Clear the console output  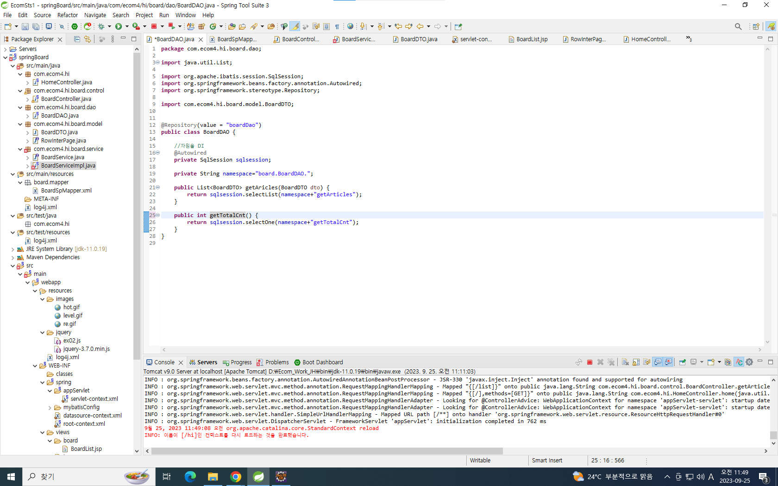[625, 362]
